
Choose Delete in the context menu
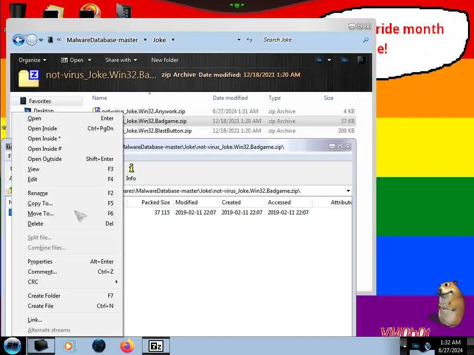point(70,224)
